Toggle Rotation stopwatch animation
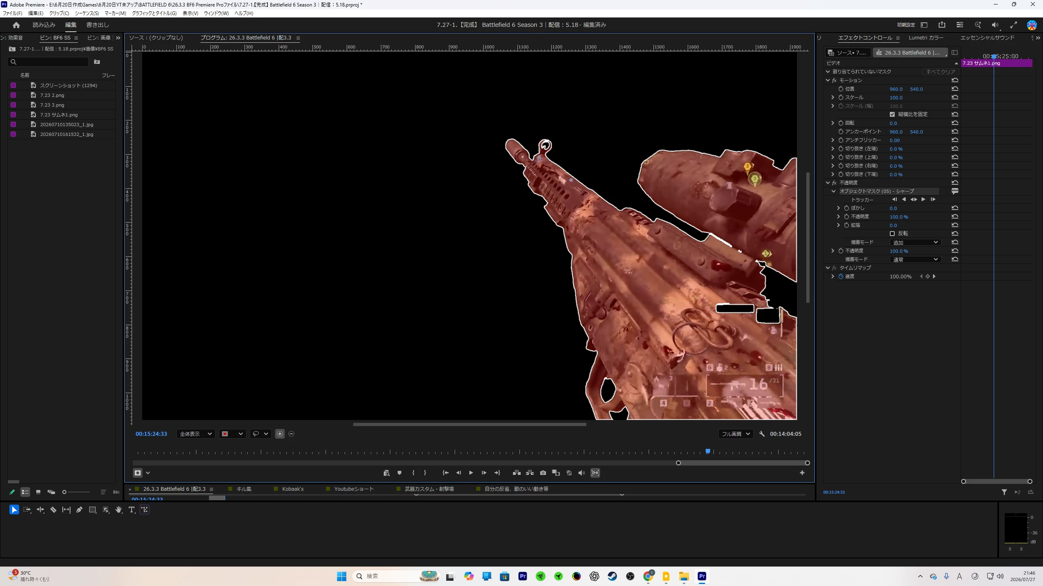This screenshot has width=1043, height=586. [x=841, y=123]
